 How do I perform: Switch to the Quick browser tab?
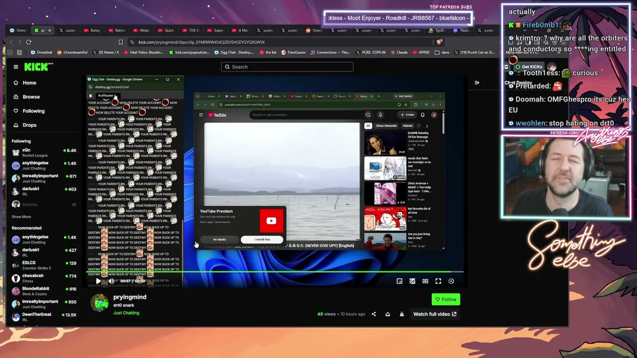[x=166, y=30]
